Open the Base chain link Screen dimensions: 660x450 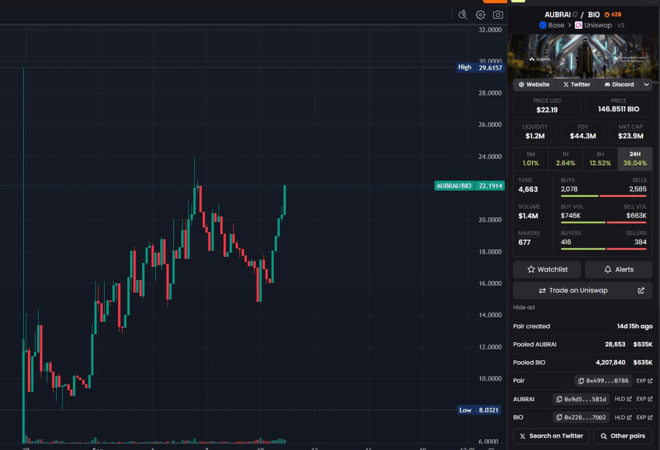click(x=551, y=25)
